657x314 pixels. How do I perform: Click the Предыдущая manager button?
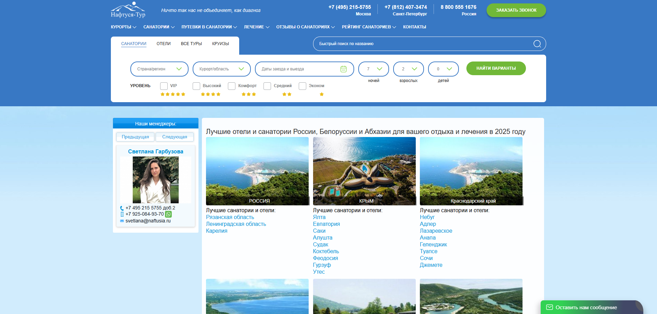click(x=135, y=137)
